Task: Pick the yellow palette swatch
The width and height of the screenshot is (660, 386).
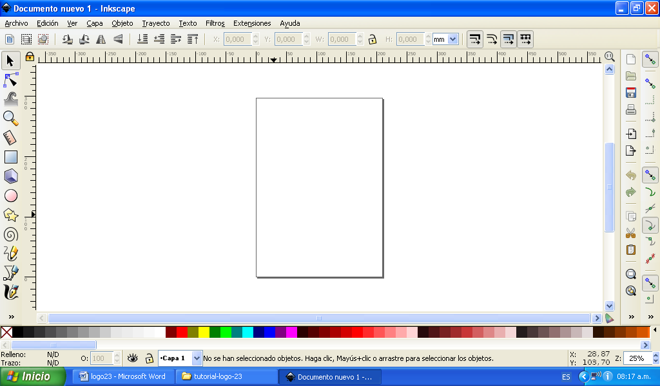Action: (204, 332)
